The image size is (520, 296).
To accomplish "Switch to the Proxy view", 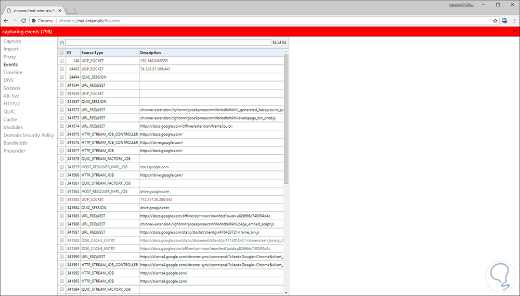I will coord(9,57).
